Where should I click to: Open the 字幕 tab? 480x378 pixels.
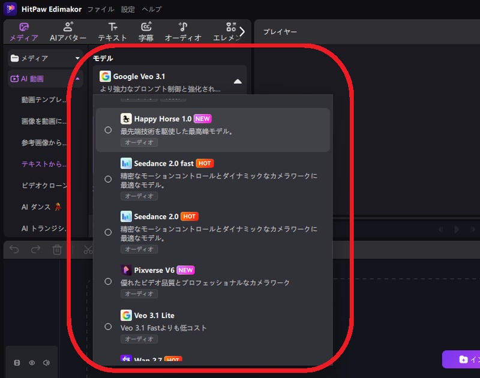[146, 32]
